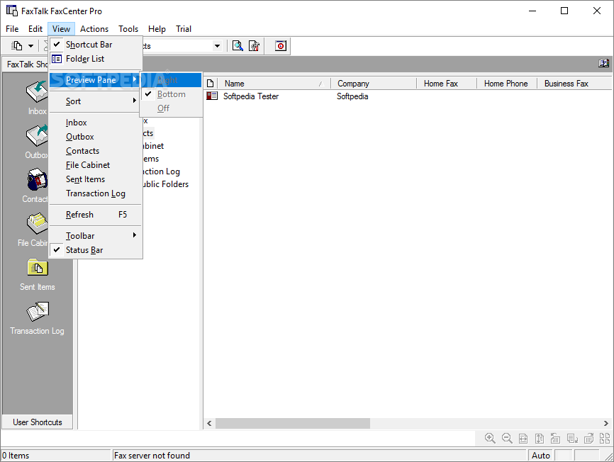Sort by the Name column header
This screenshot has width=614, height=462.
pos(274,84)
